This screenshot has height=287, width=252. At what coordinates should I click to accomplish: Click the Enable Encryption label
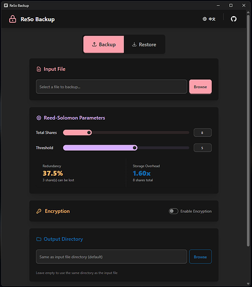click(196, 211)
